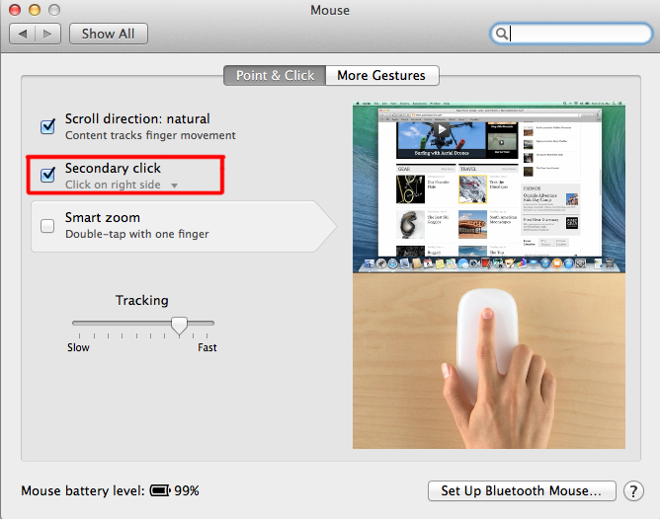Click the Show All button
The image size is (660, 519).
[108, 34]
